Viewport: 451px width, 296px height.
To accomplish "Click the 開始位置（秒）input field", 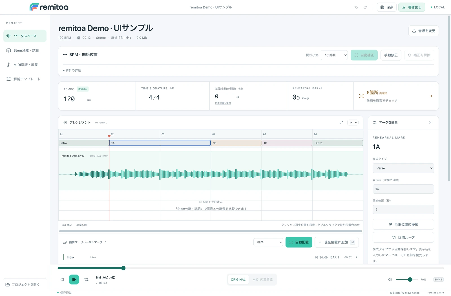I will (403, 210).
